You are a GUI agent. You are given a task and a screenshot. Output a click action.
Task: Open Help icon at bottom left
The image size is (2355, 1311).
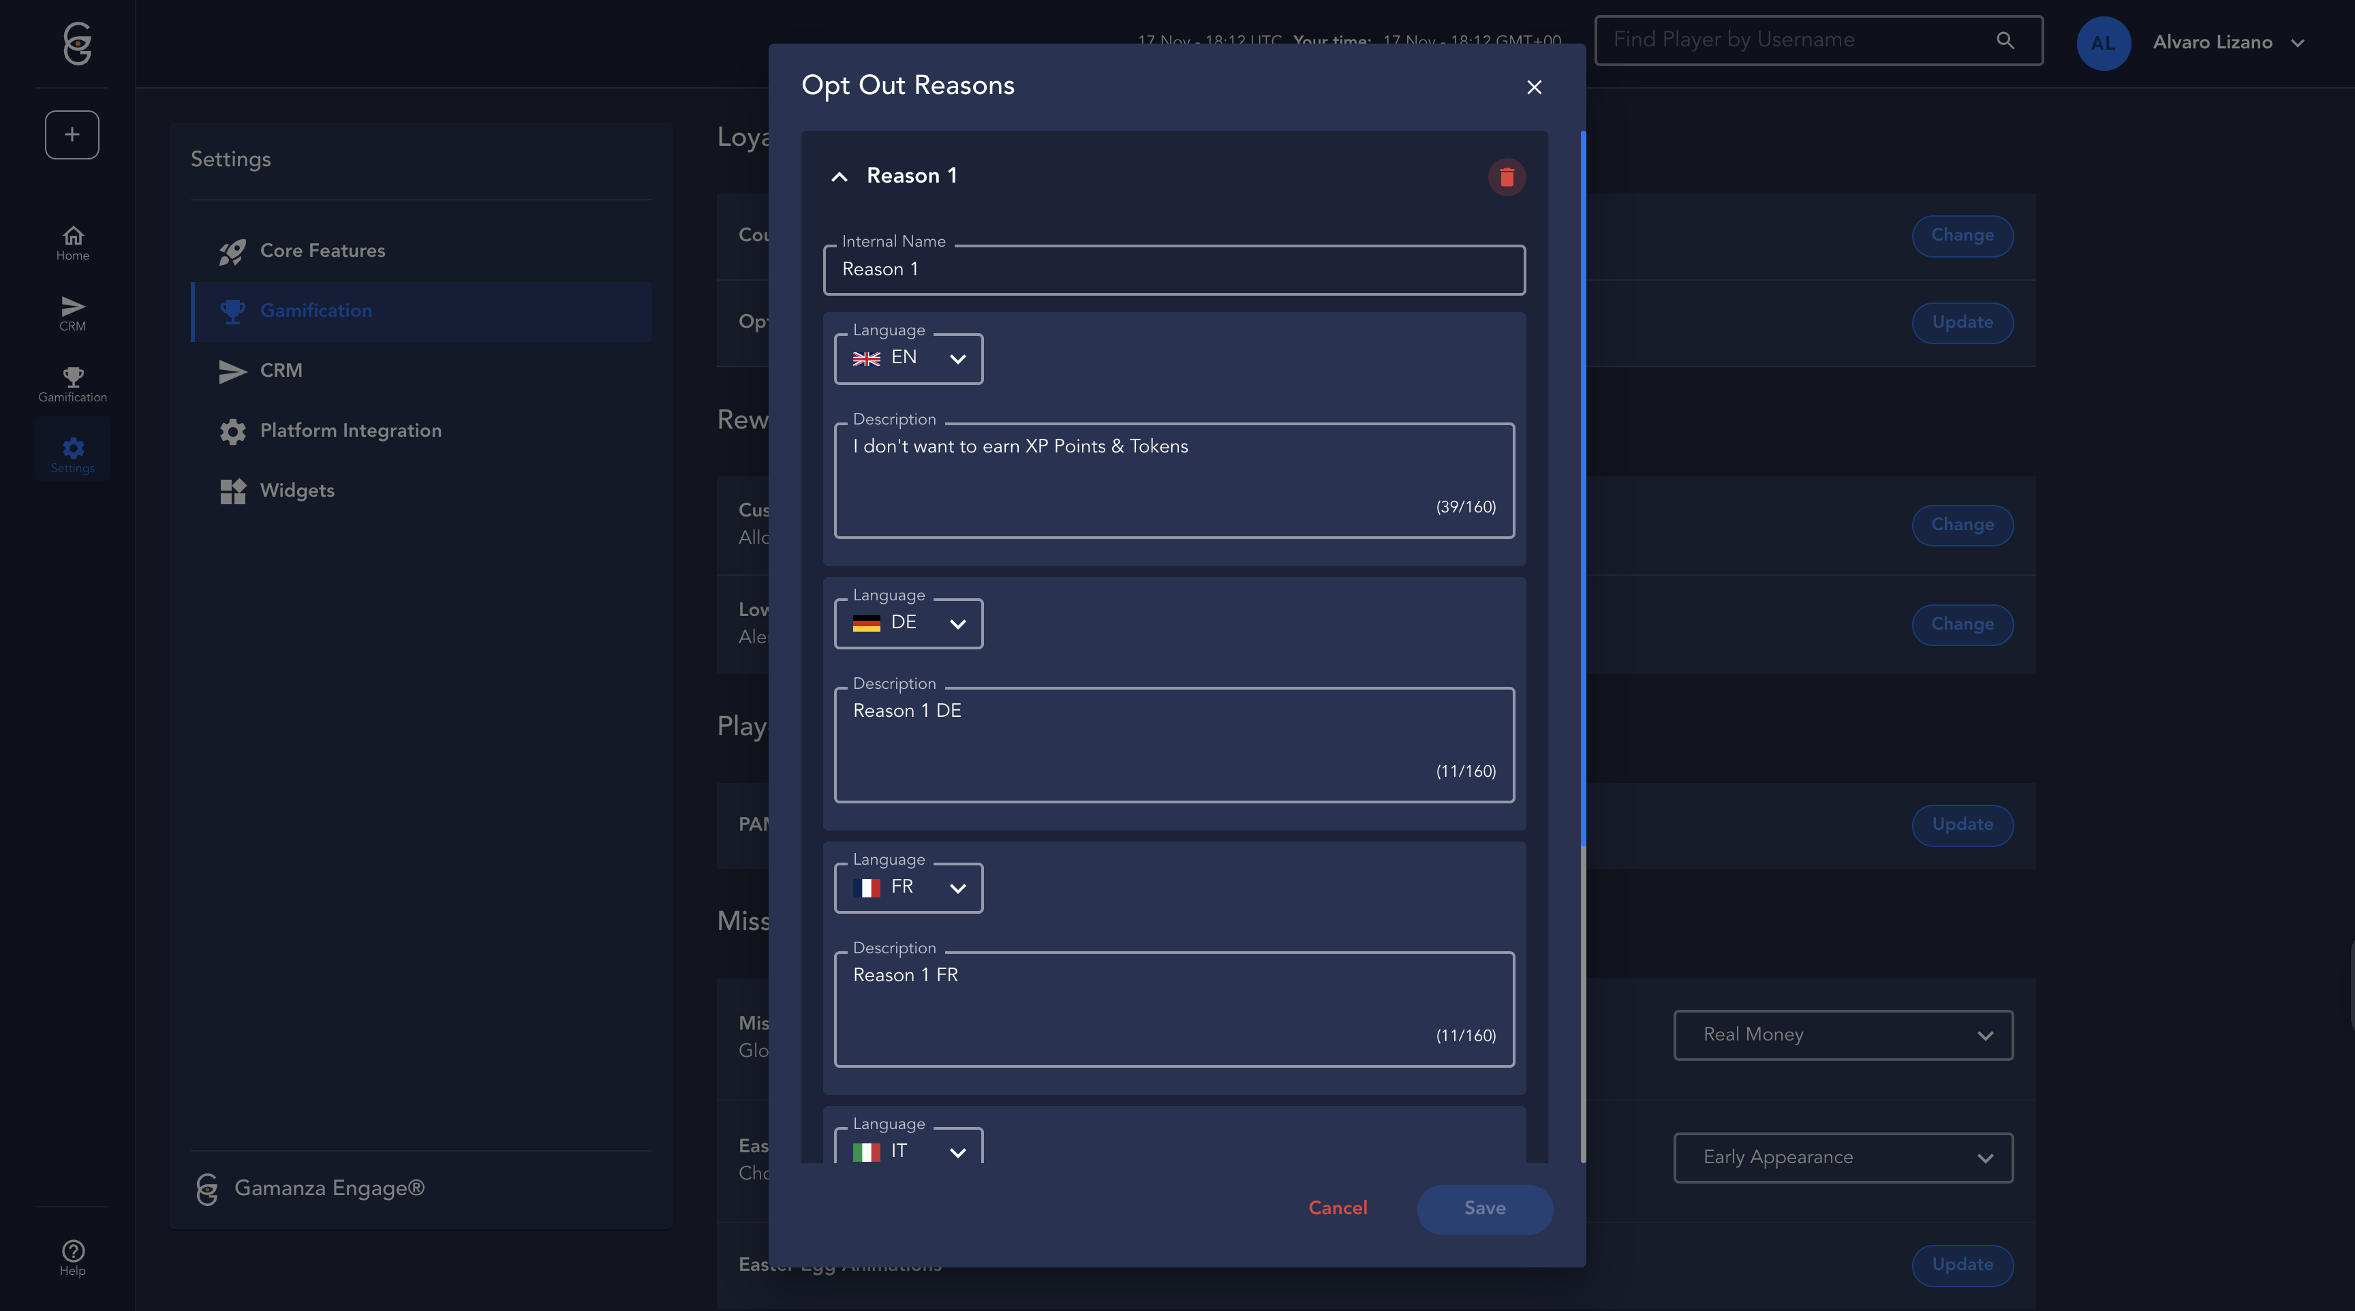click(x=72, y=1257)
